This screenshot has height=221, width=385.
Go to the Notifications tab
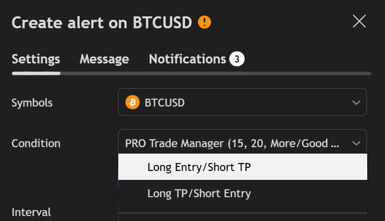click(187, 59)
